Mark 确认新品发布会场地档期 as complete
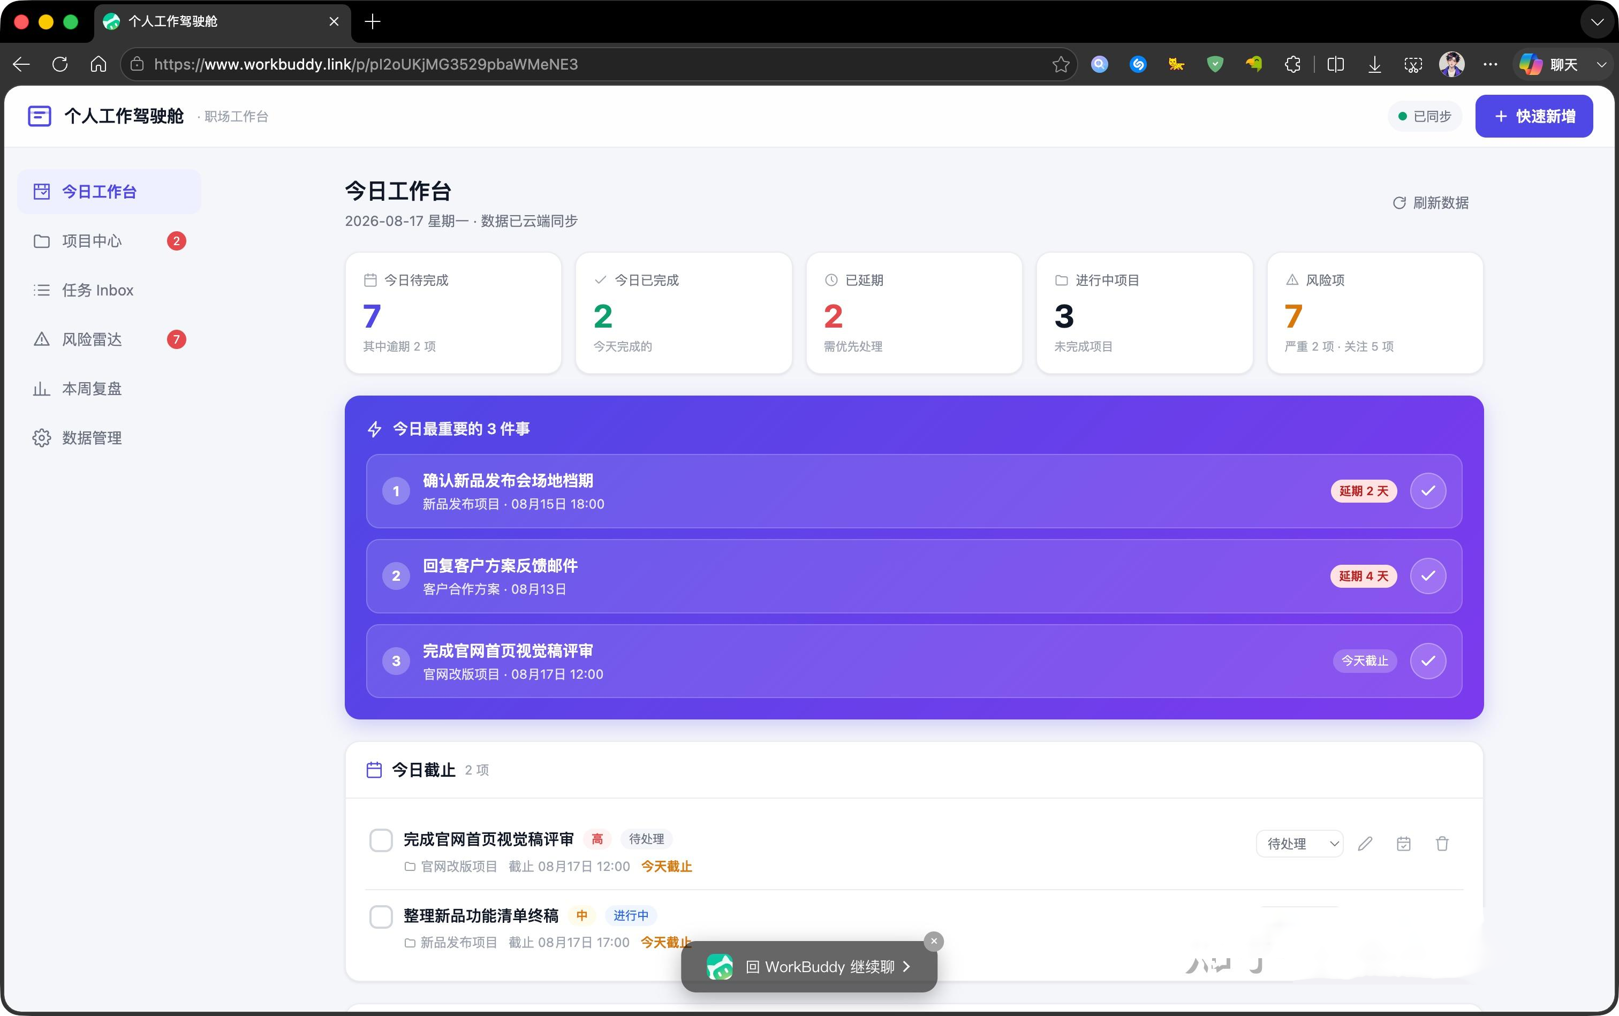 click(1428, 490)
